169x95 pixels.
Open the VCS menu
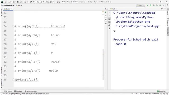47,2
